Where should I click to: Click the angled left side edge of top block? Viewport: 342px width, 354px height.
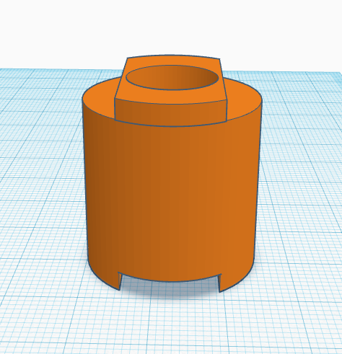(x=120, y=77)
